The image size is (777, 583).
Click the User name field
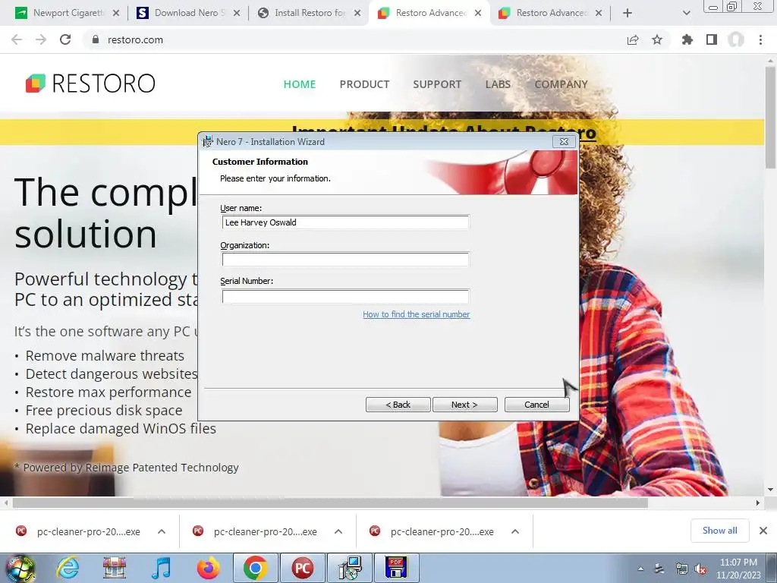coord(345,222)
